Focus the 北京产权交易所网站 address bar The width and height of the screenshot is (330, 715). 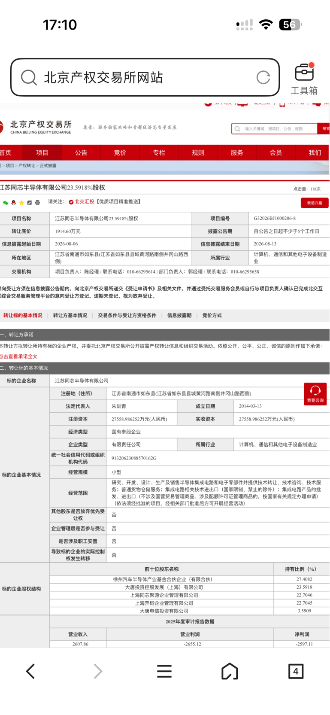tap(145, 78)
